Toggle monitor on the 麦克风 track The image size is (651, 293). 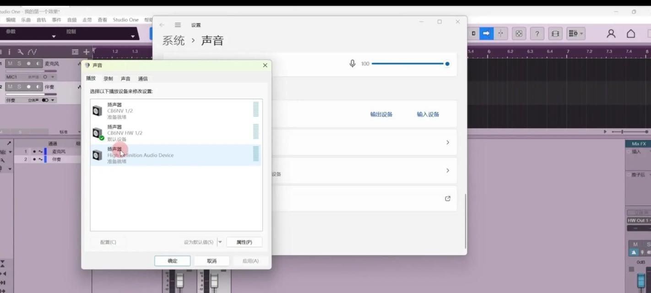tap(38, 63)
